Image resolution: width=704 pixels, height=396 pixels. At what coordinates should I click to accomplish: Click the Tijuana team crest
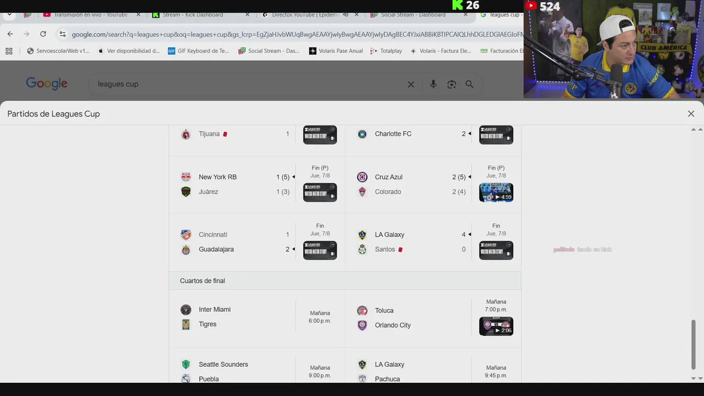[x=186, y=134]
